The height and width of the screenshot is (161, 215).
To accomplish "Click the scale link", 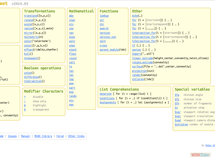I will click(28, 24).
